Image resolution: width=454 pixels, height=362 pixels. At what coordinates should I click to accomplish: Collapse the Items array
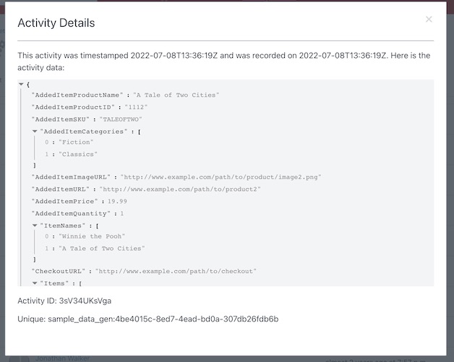(x=35, y=283)
